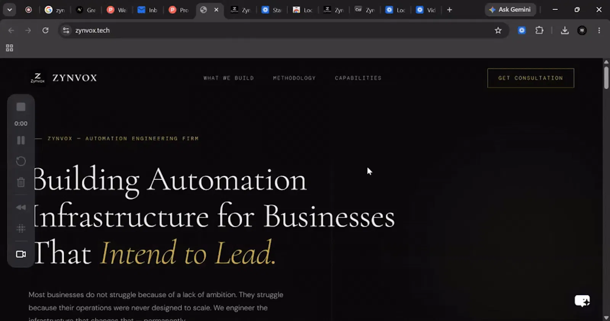Switch to the 'Pro' tab
Image resolution: width=610 pixels, height=321 pixels.
click(x=178, y=10)
